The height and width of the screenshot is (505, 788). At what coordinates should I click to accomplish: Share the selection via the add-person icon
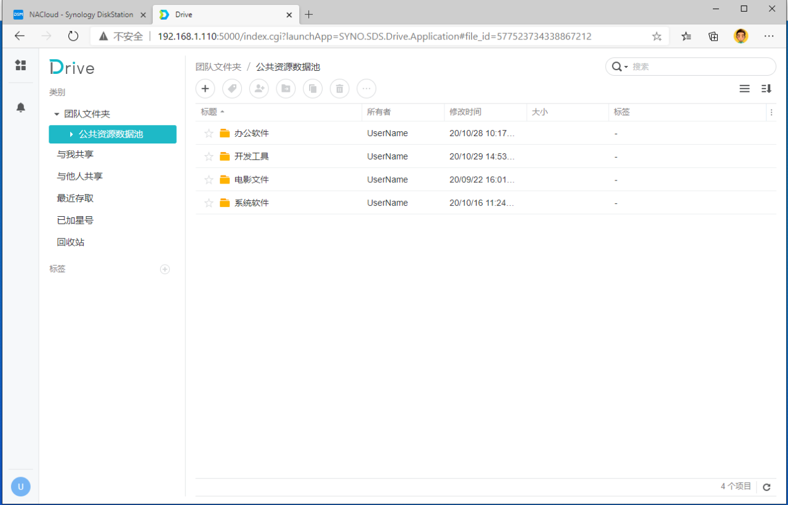259,88
